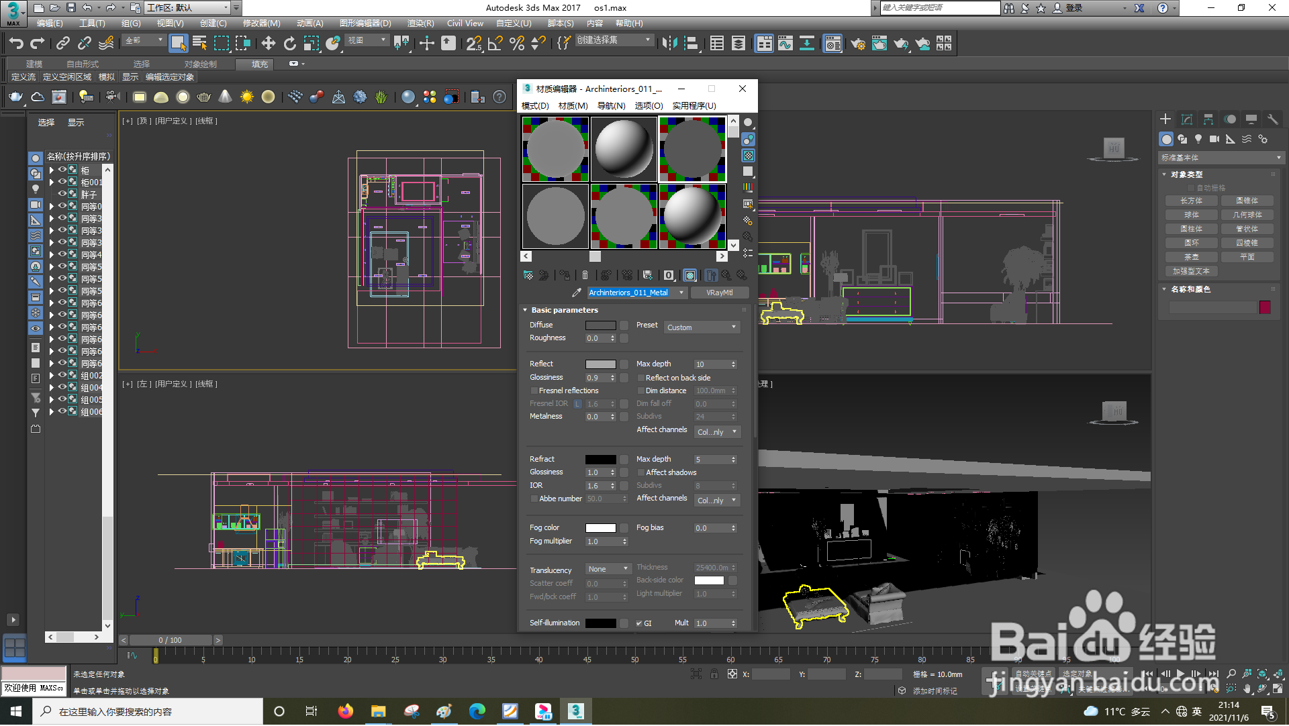Viewport: 1289px width, 726px height.
Task: Click the Angle Snap toggle icon
Action: click(x=495, y=44)
